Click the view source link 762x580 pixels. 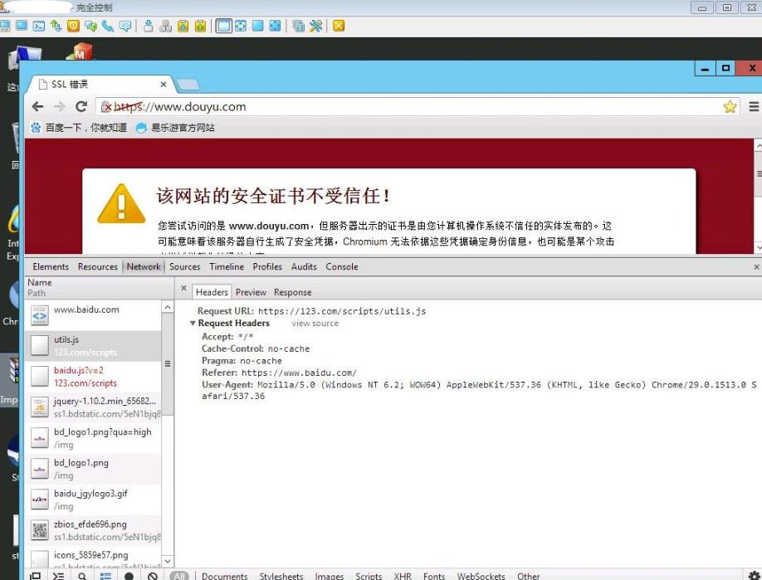[x=315, y=324]
